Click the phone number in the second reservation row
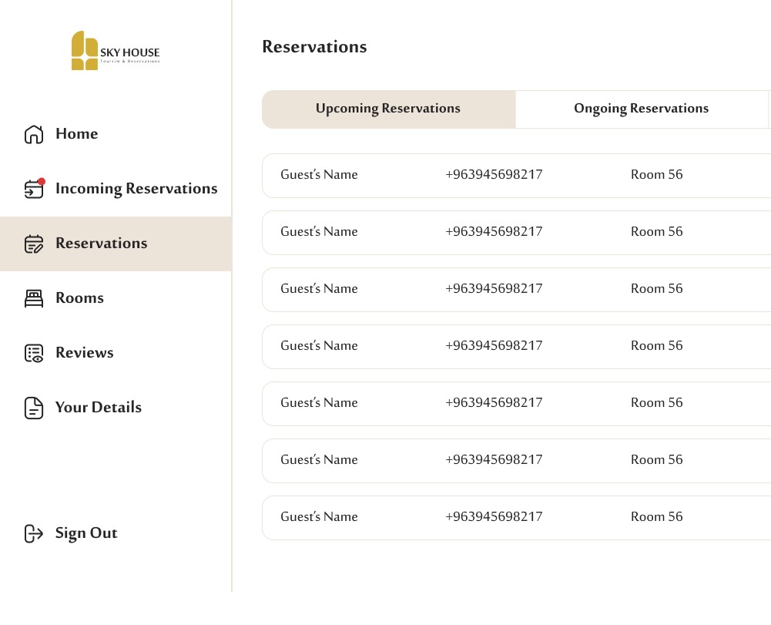Viewport: 771px width, 625px height. [x=494, y=232]
